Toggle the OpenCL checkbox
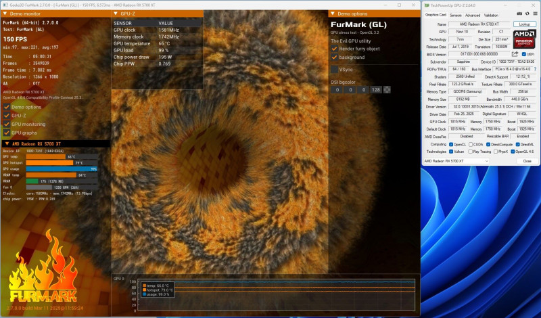This screenshot has height=318, width=541. coord(451,145)
